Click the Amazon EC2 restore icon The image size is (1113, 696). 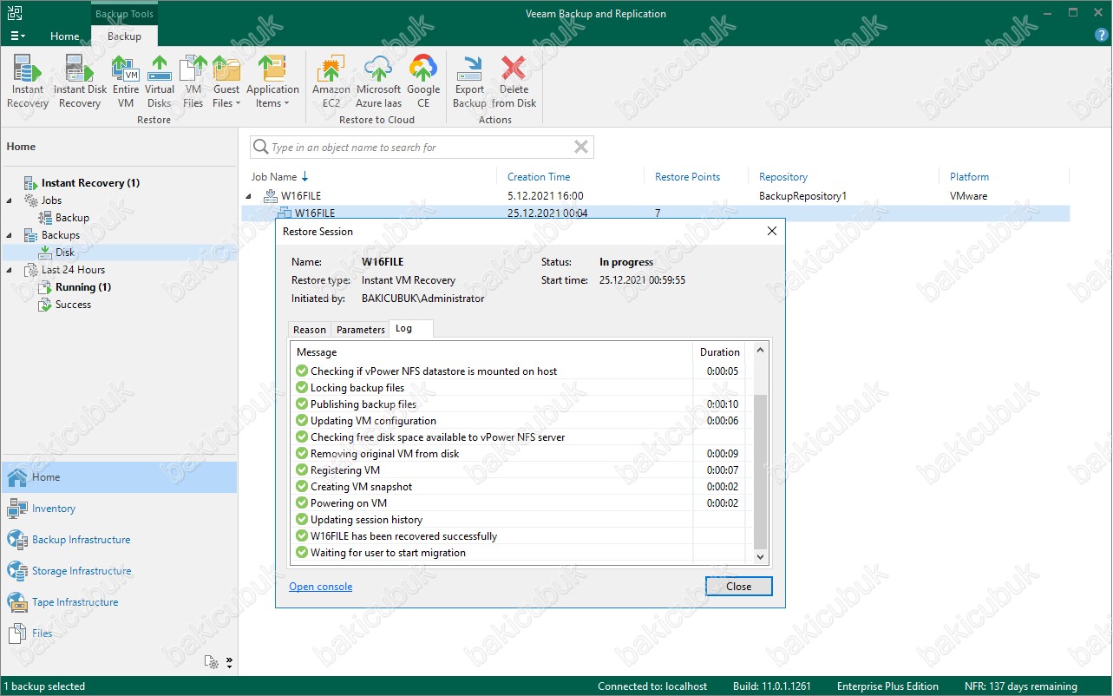(x=331, y=82)
